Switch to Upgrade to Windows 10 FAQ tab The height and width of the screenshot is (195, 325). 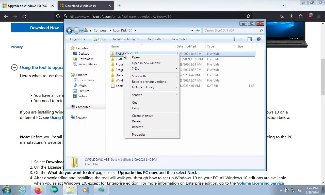click(28, 6)
